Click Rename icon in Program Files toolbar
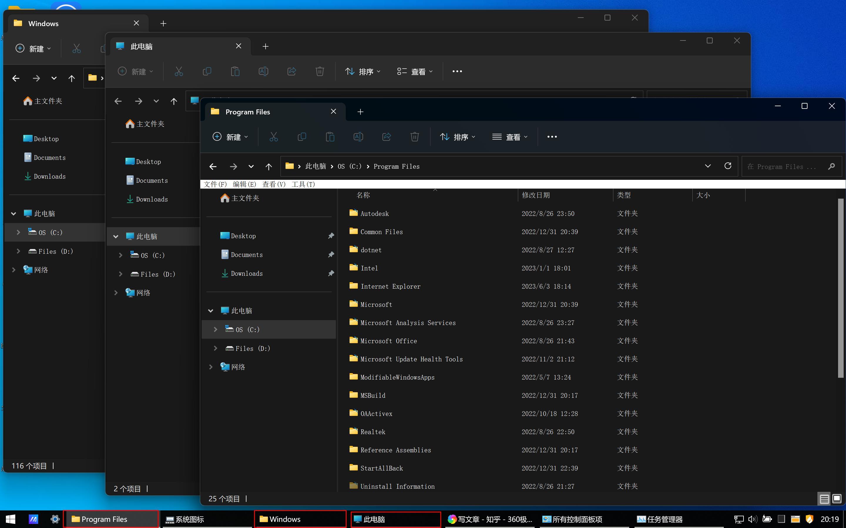This screenshot has width=846, height=528. tap(358, 137)
